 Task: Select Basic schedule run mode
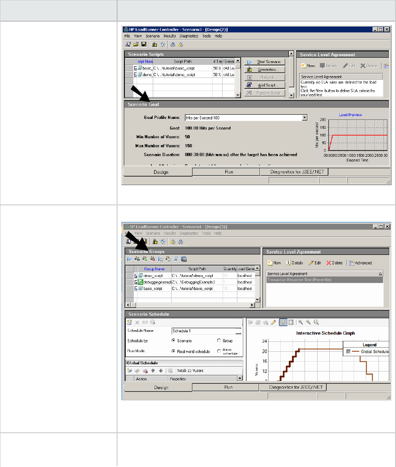[219, 351]
